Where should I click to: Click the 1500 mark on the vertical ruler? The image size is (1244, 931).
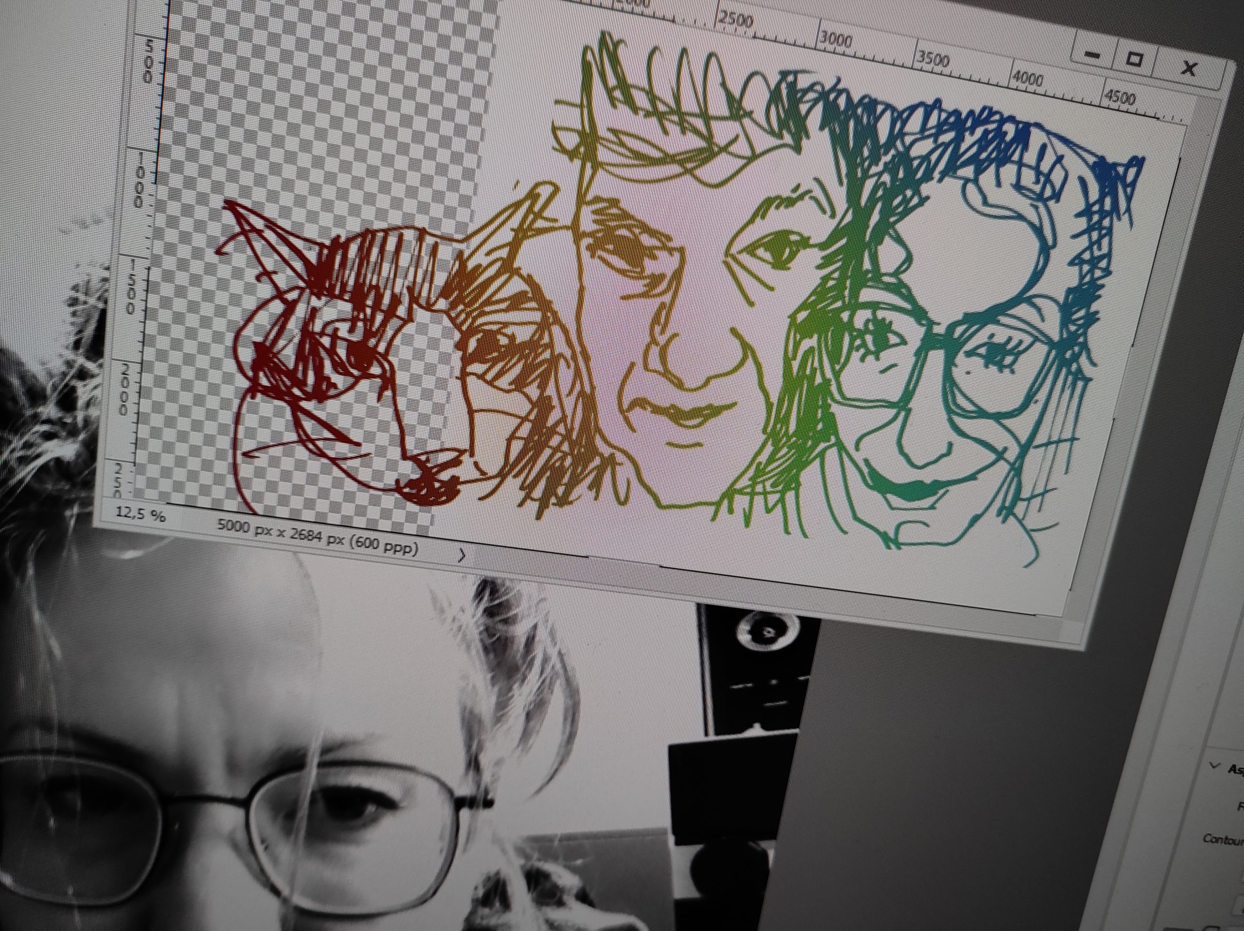(x=131, y=286)
